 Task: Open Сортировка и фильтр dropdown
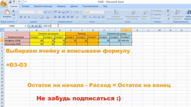coord(178,15)
